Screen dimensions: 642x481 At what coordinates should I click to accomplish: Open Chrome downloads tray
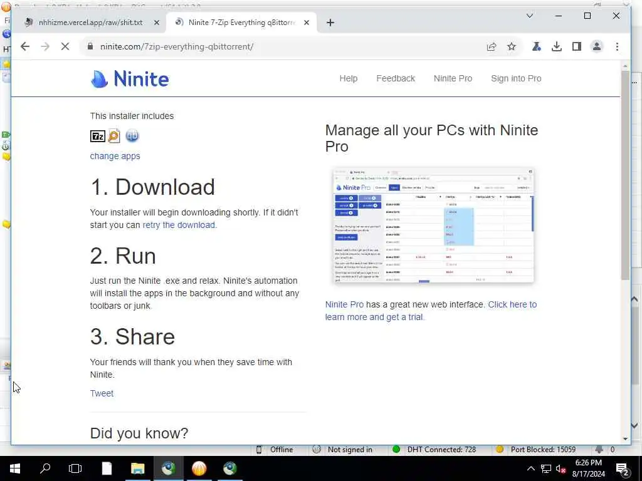(x=557, y=46)
